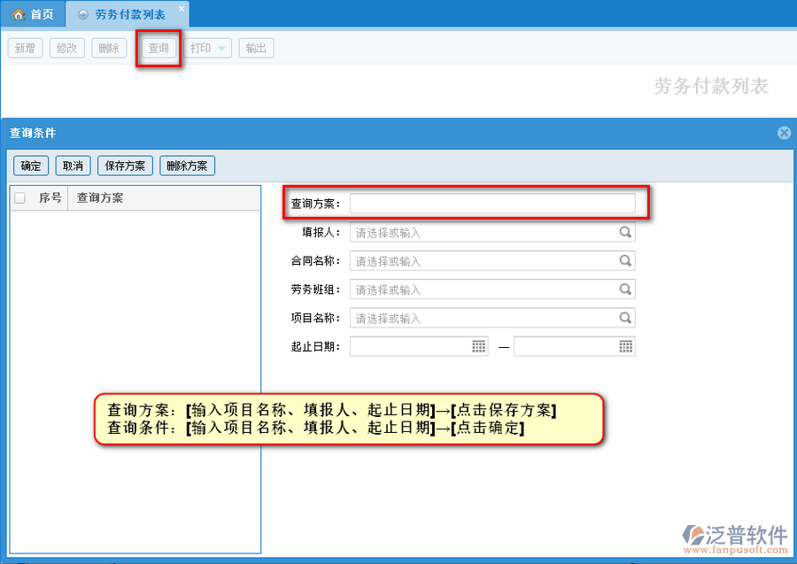Click the 取消 button
797x564 pixels.
coord(73,166)
